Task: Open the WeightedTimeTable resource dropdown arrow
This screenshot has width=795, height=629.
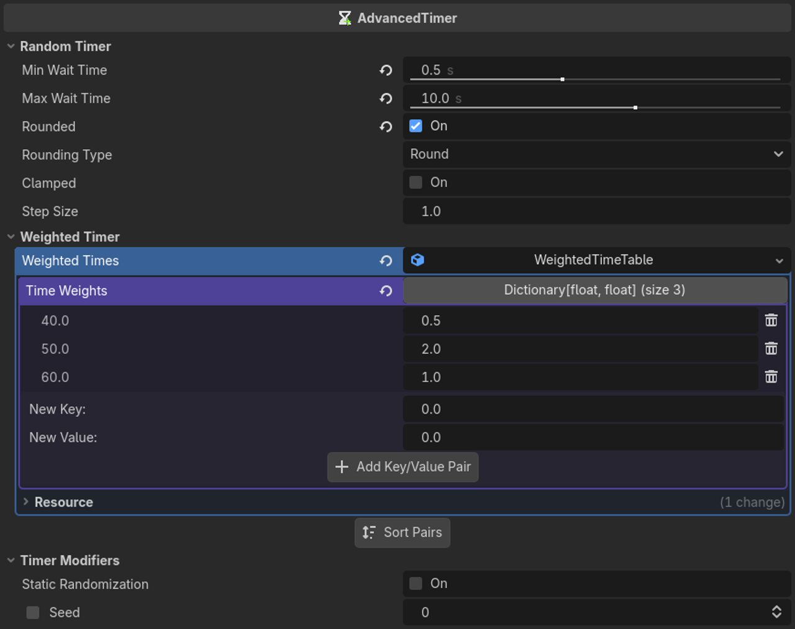Action: click(x=779, y=261)
